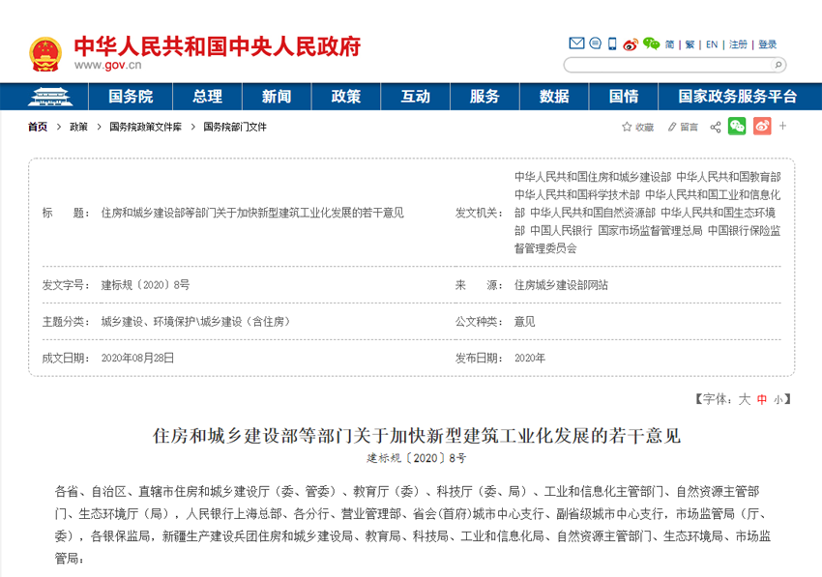Click the Tiananmen home icon in navbar

tap(50, 97)
